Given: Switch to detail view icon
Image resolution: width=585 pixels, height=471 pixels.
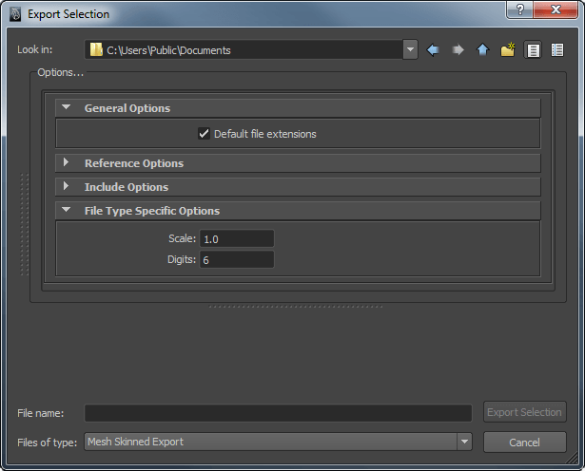Looking at the screenshot, I should coord(557,50).
